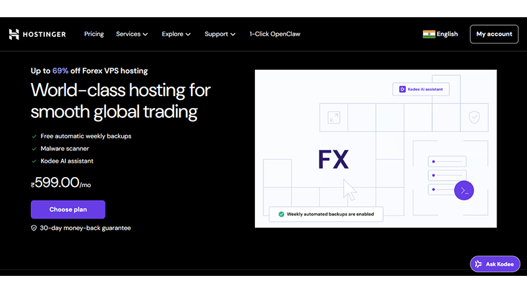The height and width of the screenshot is (293, 527).
Task: Expand the Explore menu
Action: 176,34
